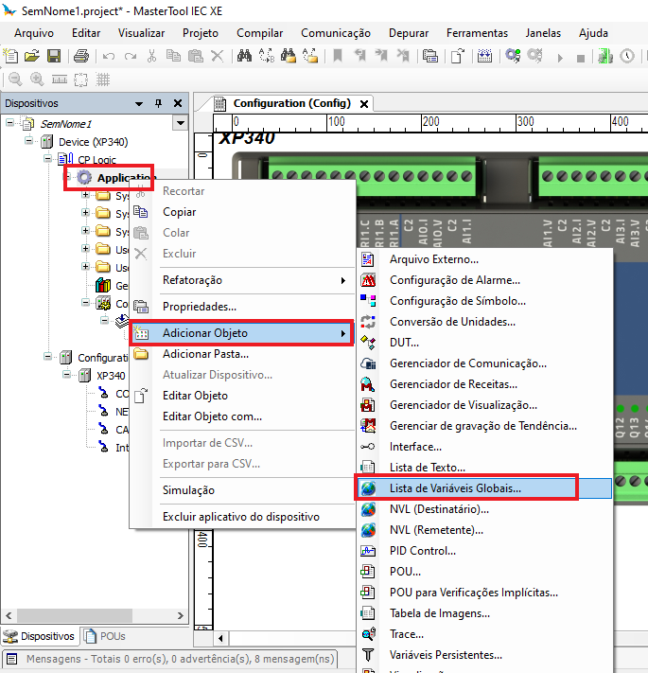This screenshot has height=673, width=648.
Task: Click the Configuração de Alarme icon
Action: (x=369, y=280)
